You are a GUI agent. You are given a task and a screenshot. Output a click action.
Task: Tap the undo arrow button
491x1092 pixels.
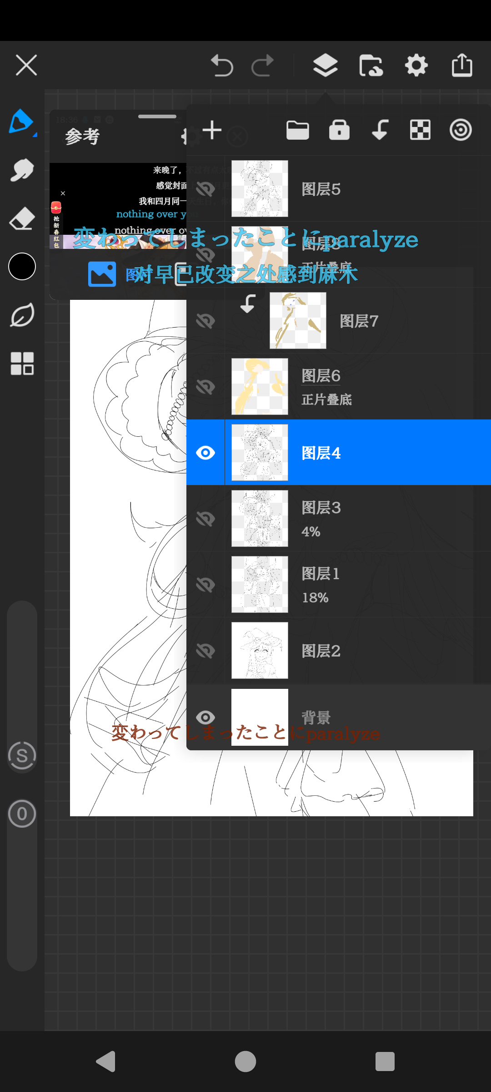pos(222,66)
